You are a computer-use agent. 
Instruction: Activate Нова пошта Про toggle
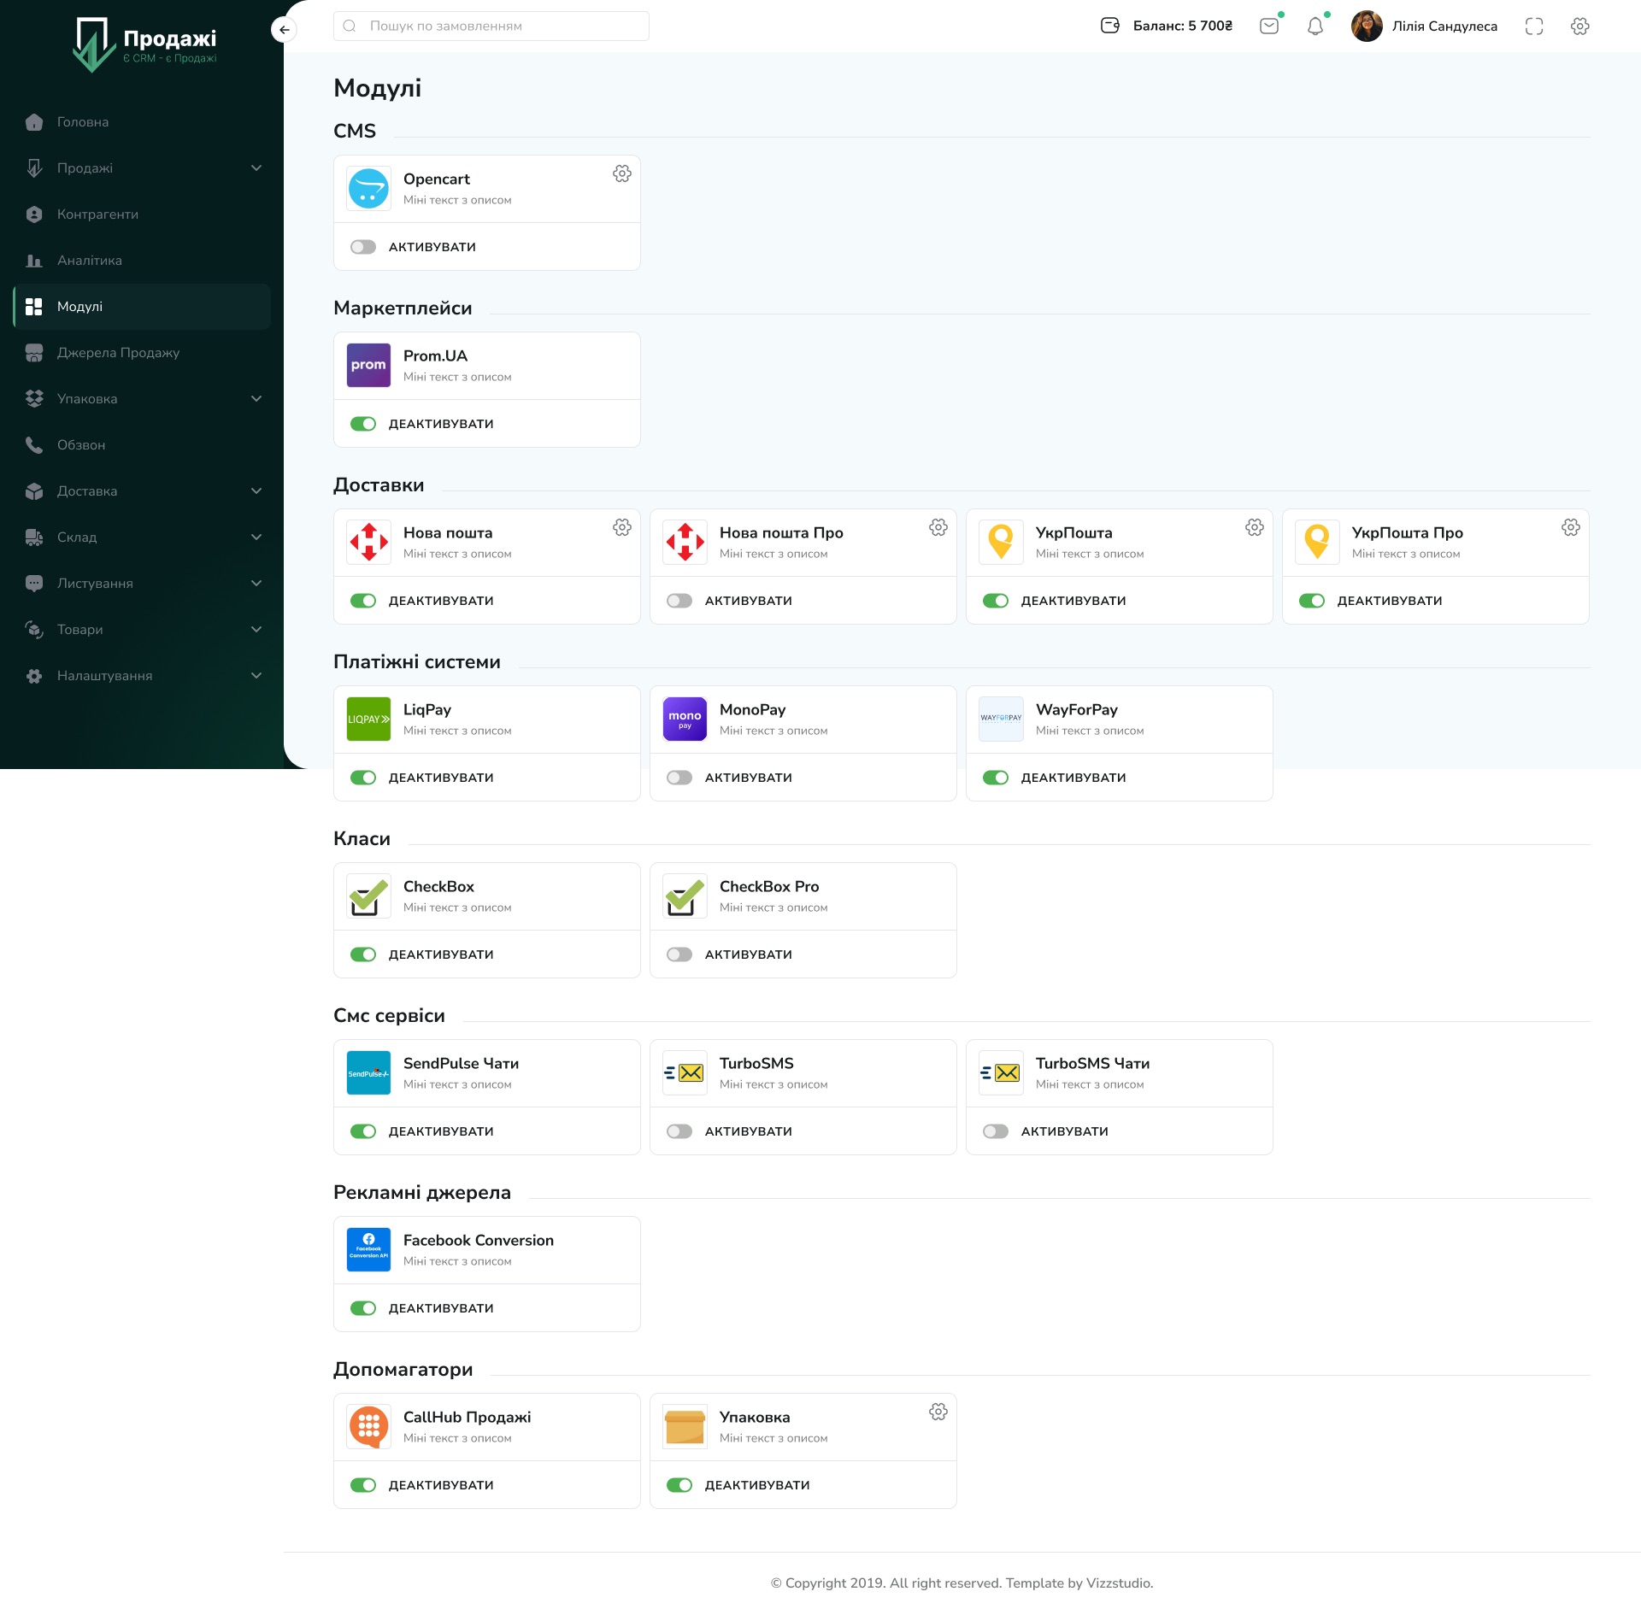(x=679, y=601)
